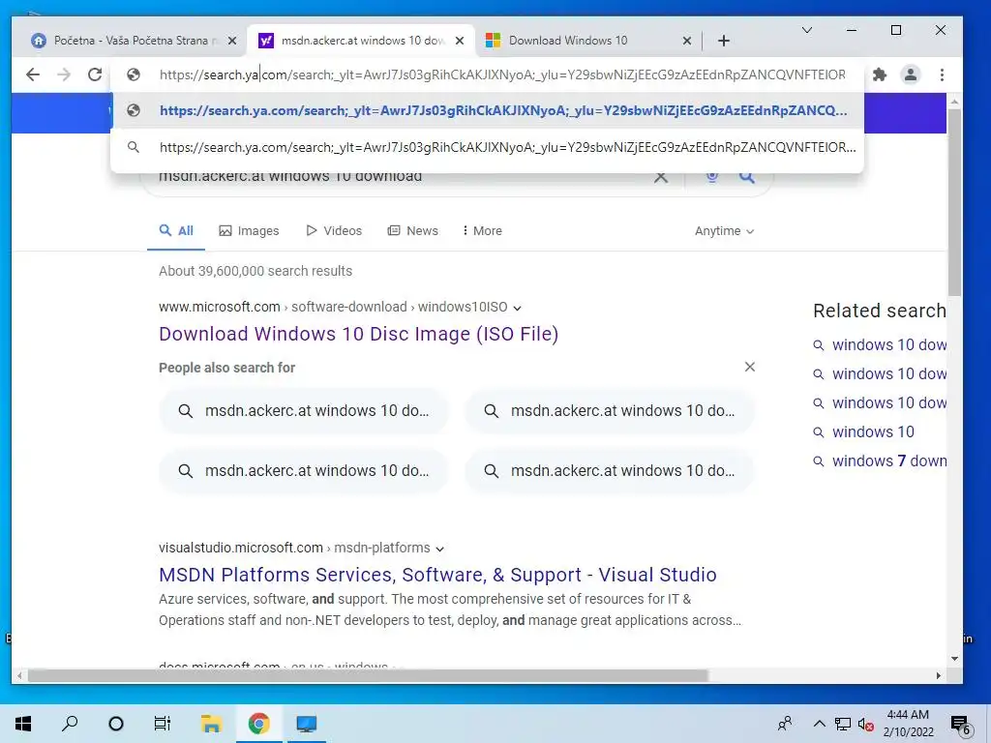Click the forward navigation arrow
Screen dimensions: 991x743
[x=64, y=74]
